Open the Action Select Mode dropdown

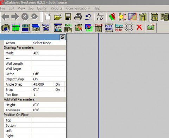[x=49, y=43]
